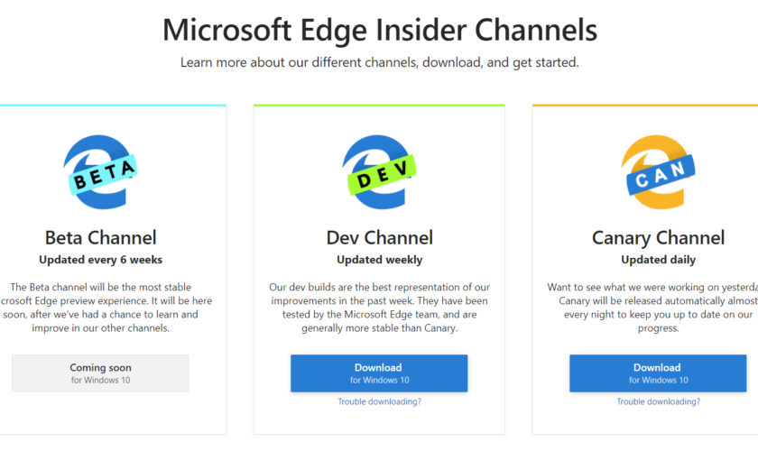Click the 'Updated weekly' label
Viewport: 758px width, 451px height.
point(379,260)
